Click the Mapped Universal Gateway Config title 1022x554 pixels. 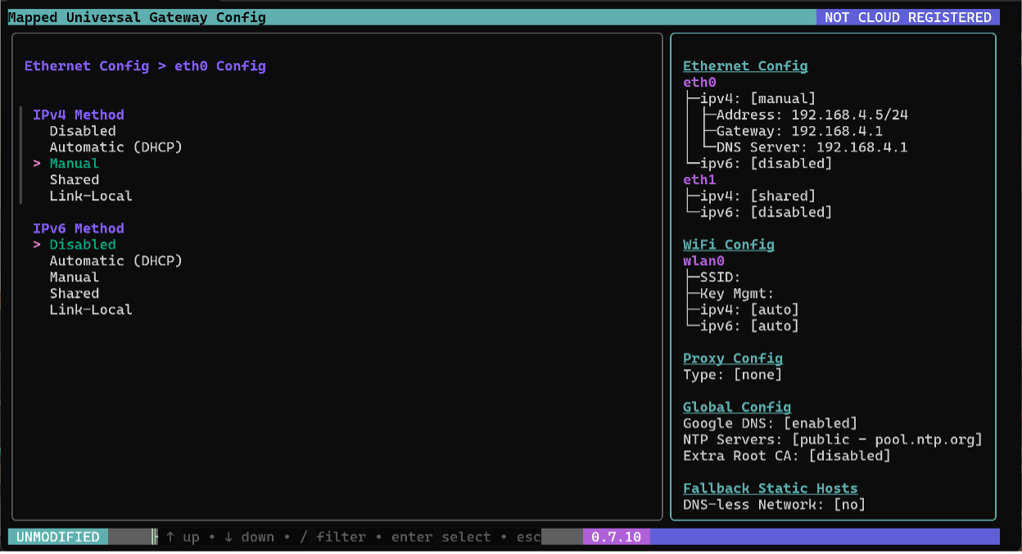tap(138, 17)
